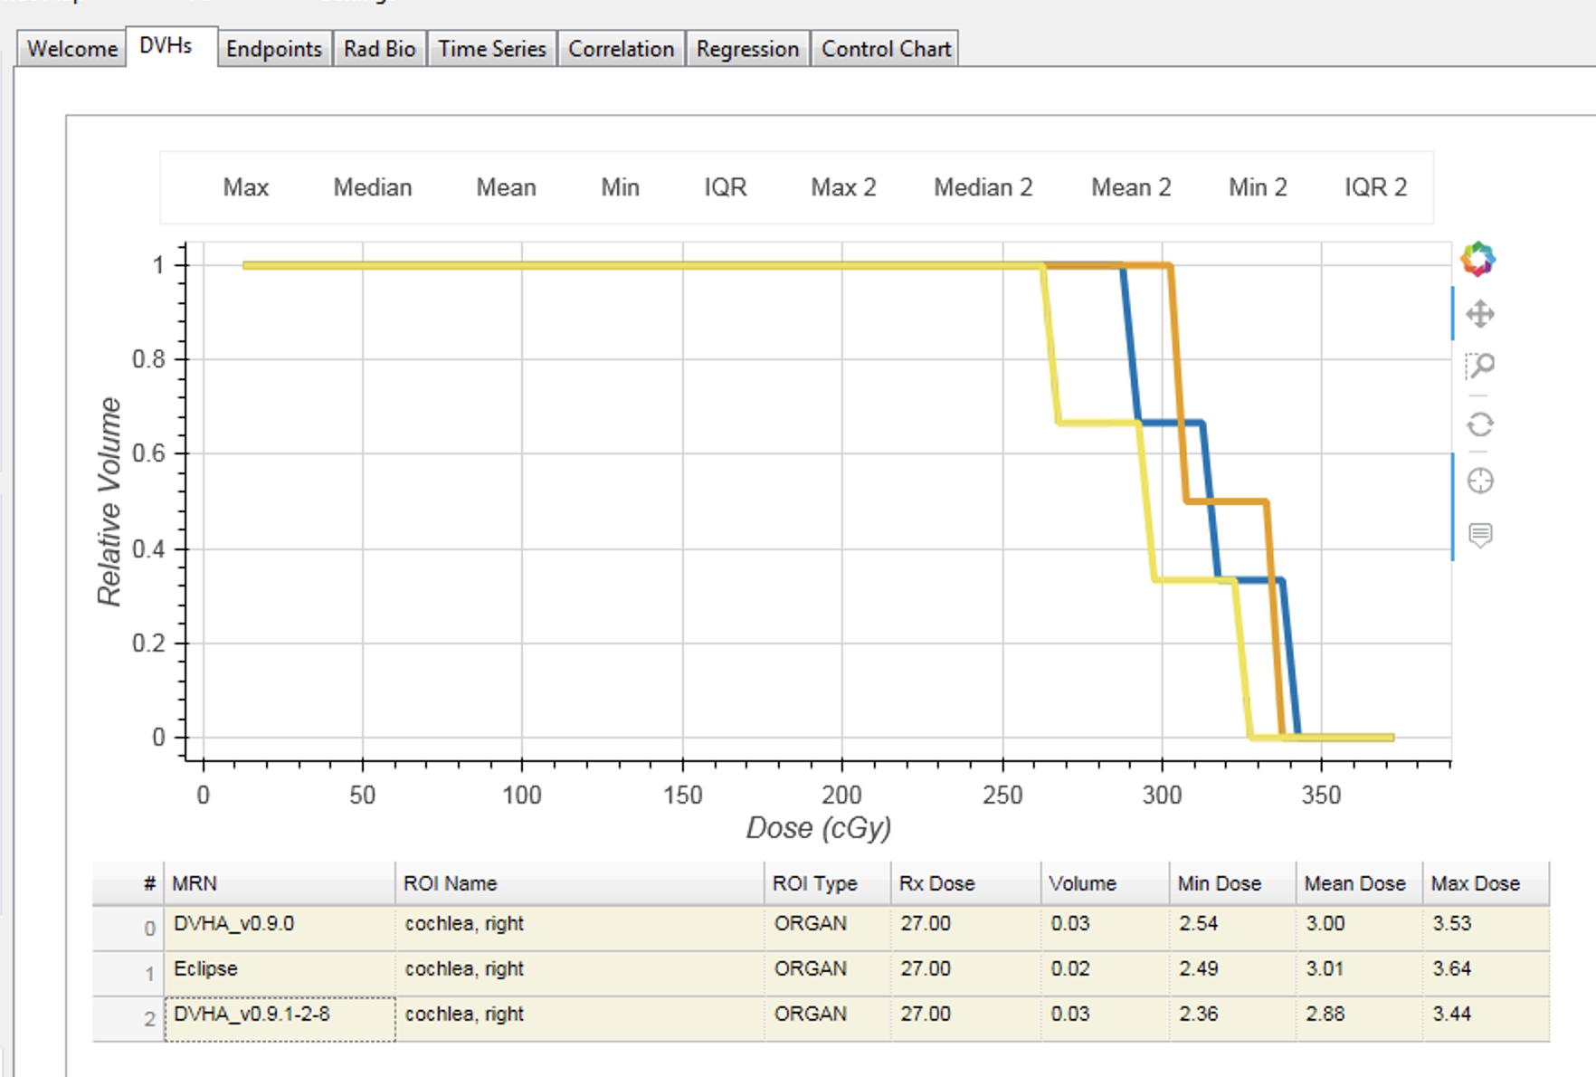1596x1077 pixels.
Task: Switch to the Time Series tab
Action: coord(490,49)
